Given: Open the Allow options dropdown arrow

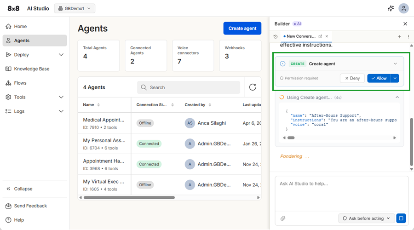Looking at the screenshot, I should (395, 78).
